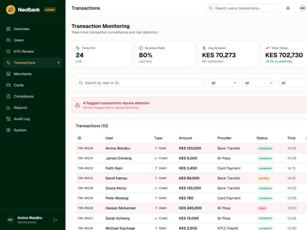Screen dimensions: 307x230
Task: Click the Audit Log scroll icon
Action: pos(8,119)
